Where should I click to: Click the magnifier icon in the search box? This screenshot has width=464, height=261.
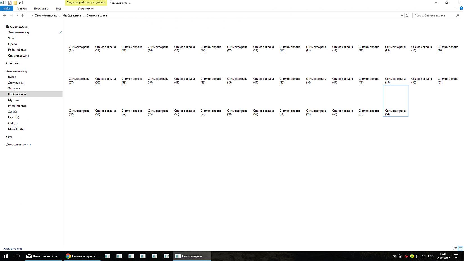[x=458, y=15]
